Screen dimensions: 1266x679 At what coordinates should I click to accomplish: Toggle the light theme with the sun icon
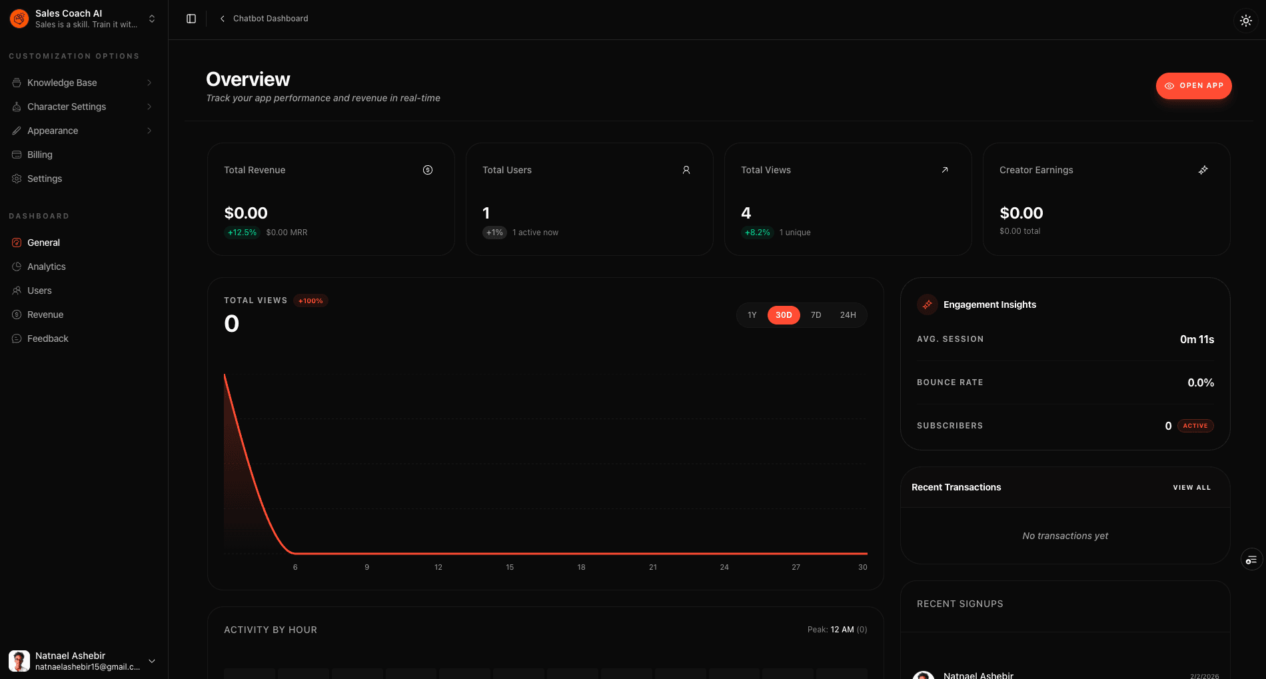[1245, 20]
